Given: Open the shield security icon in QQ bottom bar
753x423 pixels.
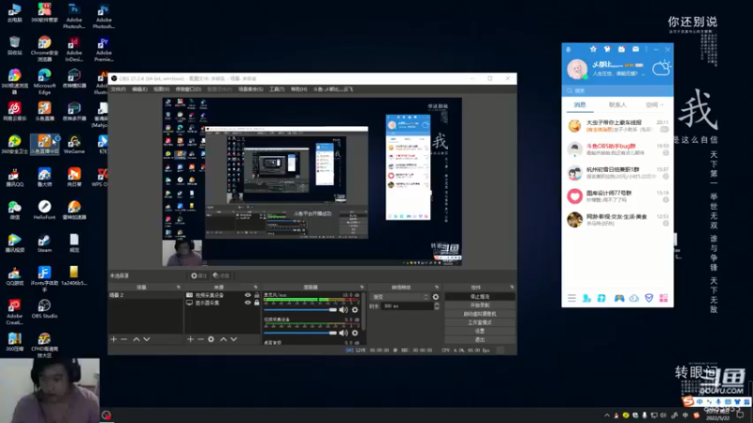Looking at the screenshot, I should pos(649,298).
